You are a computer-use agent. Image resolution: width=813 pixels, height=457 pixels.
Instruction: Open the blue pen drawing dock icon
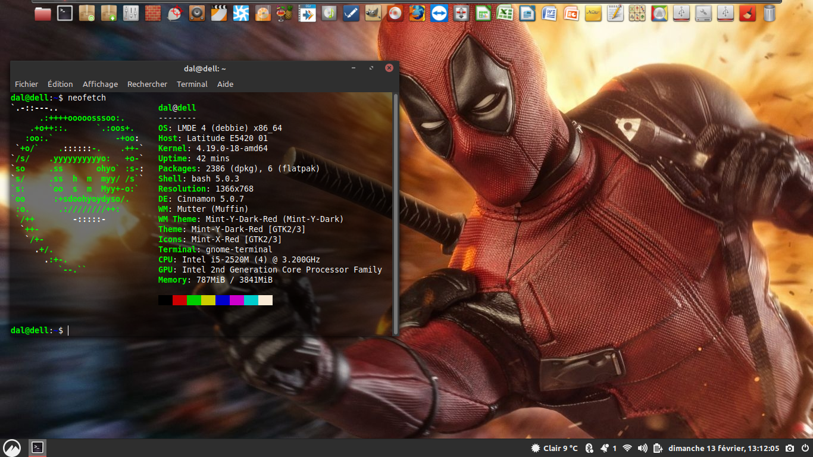click(351, 13)
